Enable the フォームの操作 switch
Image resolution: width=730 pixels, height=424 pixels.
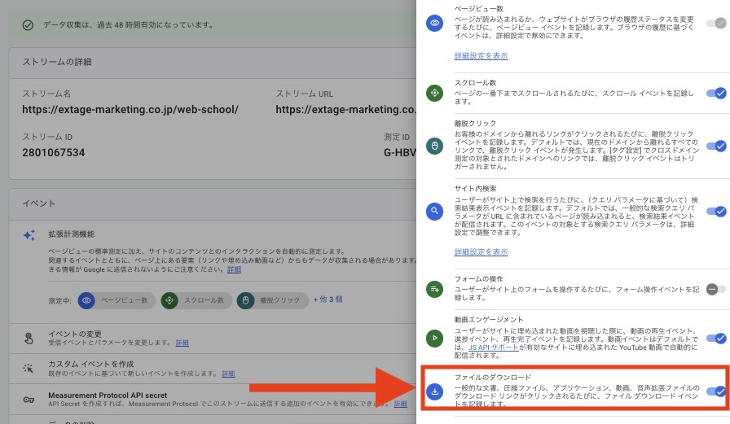(716, 289)
